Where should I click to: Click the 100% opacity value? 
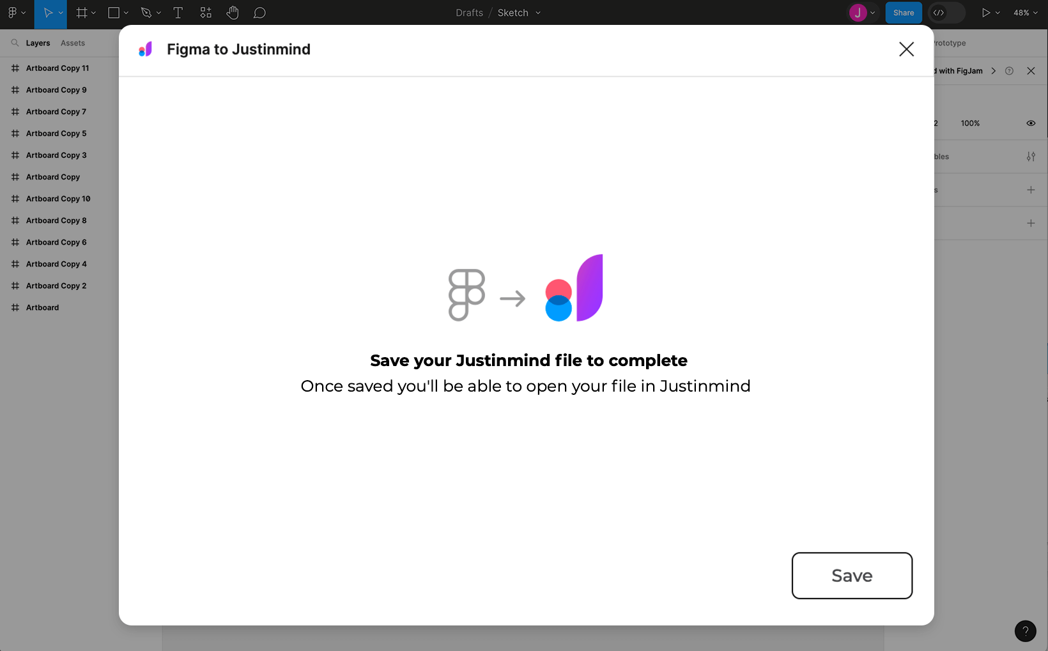tap(970, 123)
